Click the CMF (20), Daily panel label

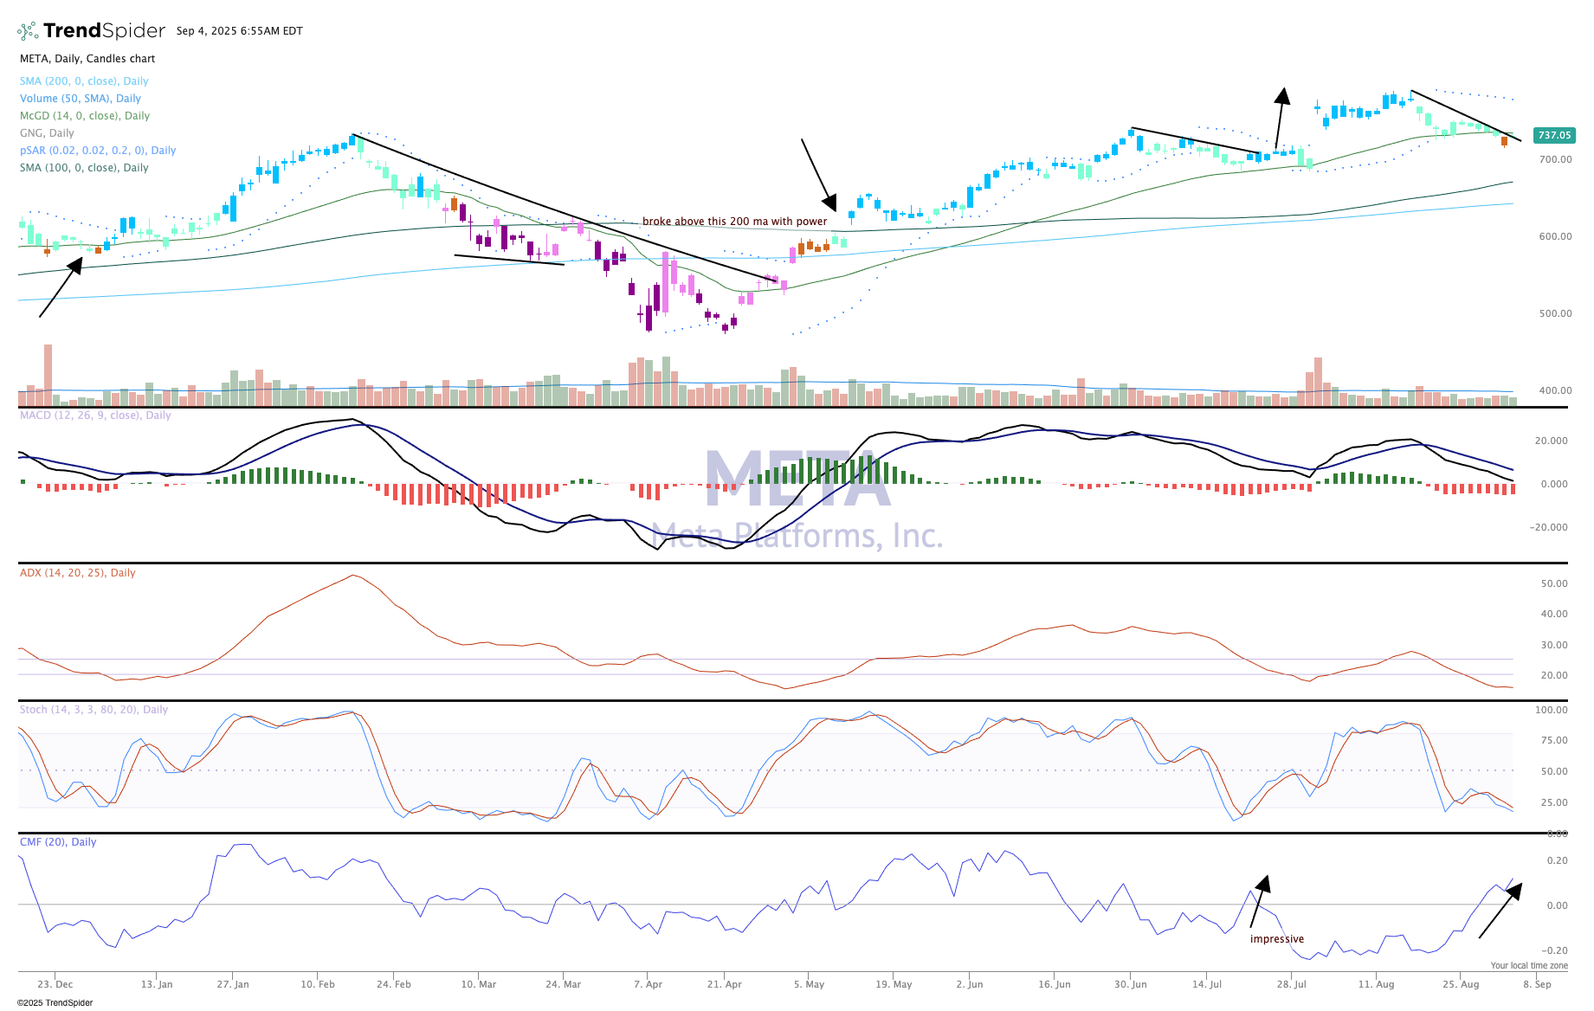coord(58,842)
